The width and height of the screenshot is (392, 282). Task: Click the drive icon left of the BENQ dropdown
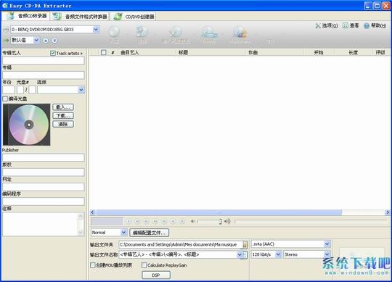[x=6, y=30]
